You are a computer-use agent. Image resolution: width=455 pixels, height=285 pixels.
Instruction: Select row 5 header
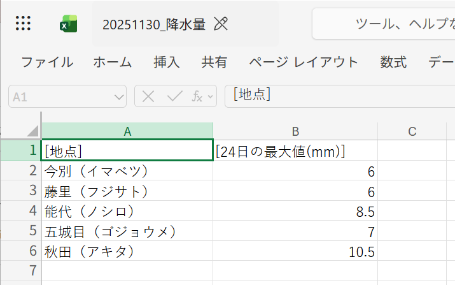coord(21,231)
